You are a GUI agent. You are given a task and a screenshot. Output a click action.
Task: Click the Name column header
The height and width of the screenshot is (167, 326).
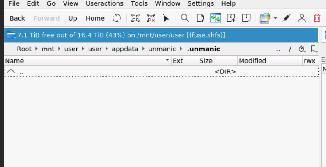88,61
